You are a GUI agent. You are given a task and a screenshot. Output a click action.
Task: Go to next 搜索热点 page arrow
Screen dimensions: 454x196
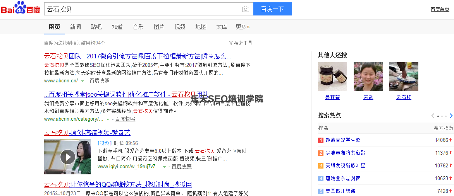(451, 116)
